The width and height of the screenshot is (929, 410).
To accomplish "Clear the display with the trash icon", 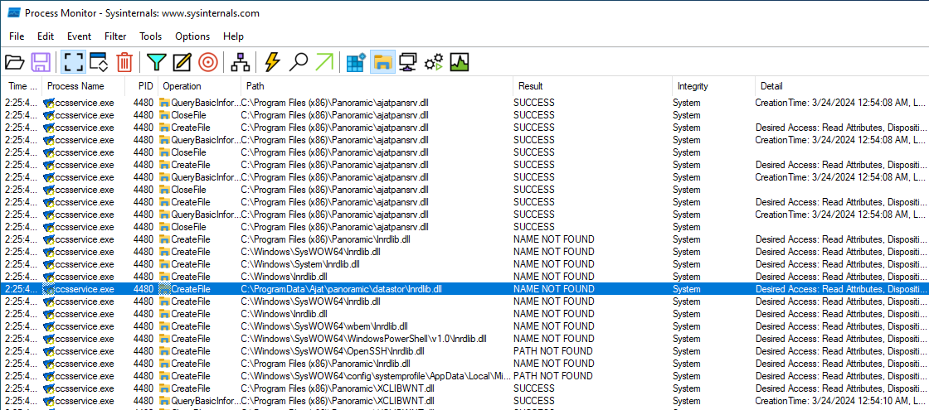I will click(x=124, y=61).
